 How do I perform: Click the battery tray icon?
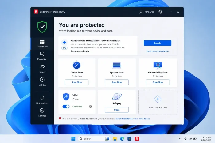tap(195, 139)
